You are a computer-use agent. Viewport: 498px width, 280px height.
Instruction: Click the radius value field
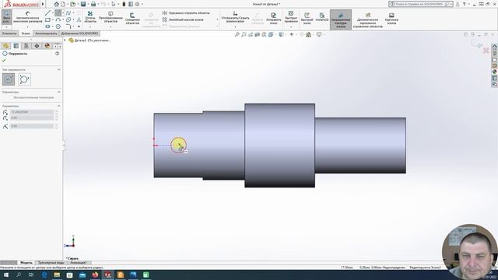pyautogui.click(x=32, y=126)
